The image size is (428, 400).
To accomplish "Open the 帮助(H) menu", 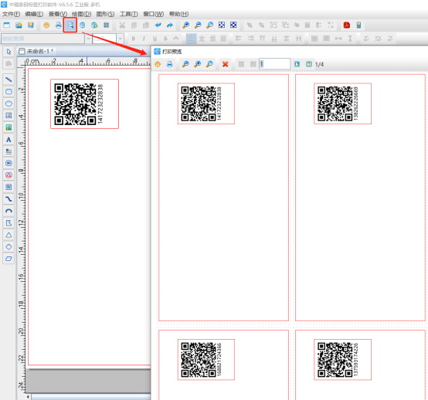I will coord(178,14).
